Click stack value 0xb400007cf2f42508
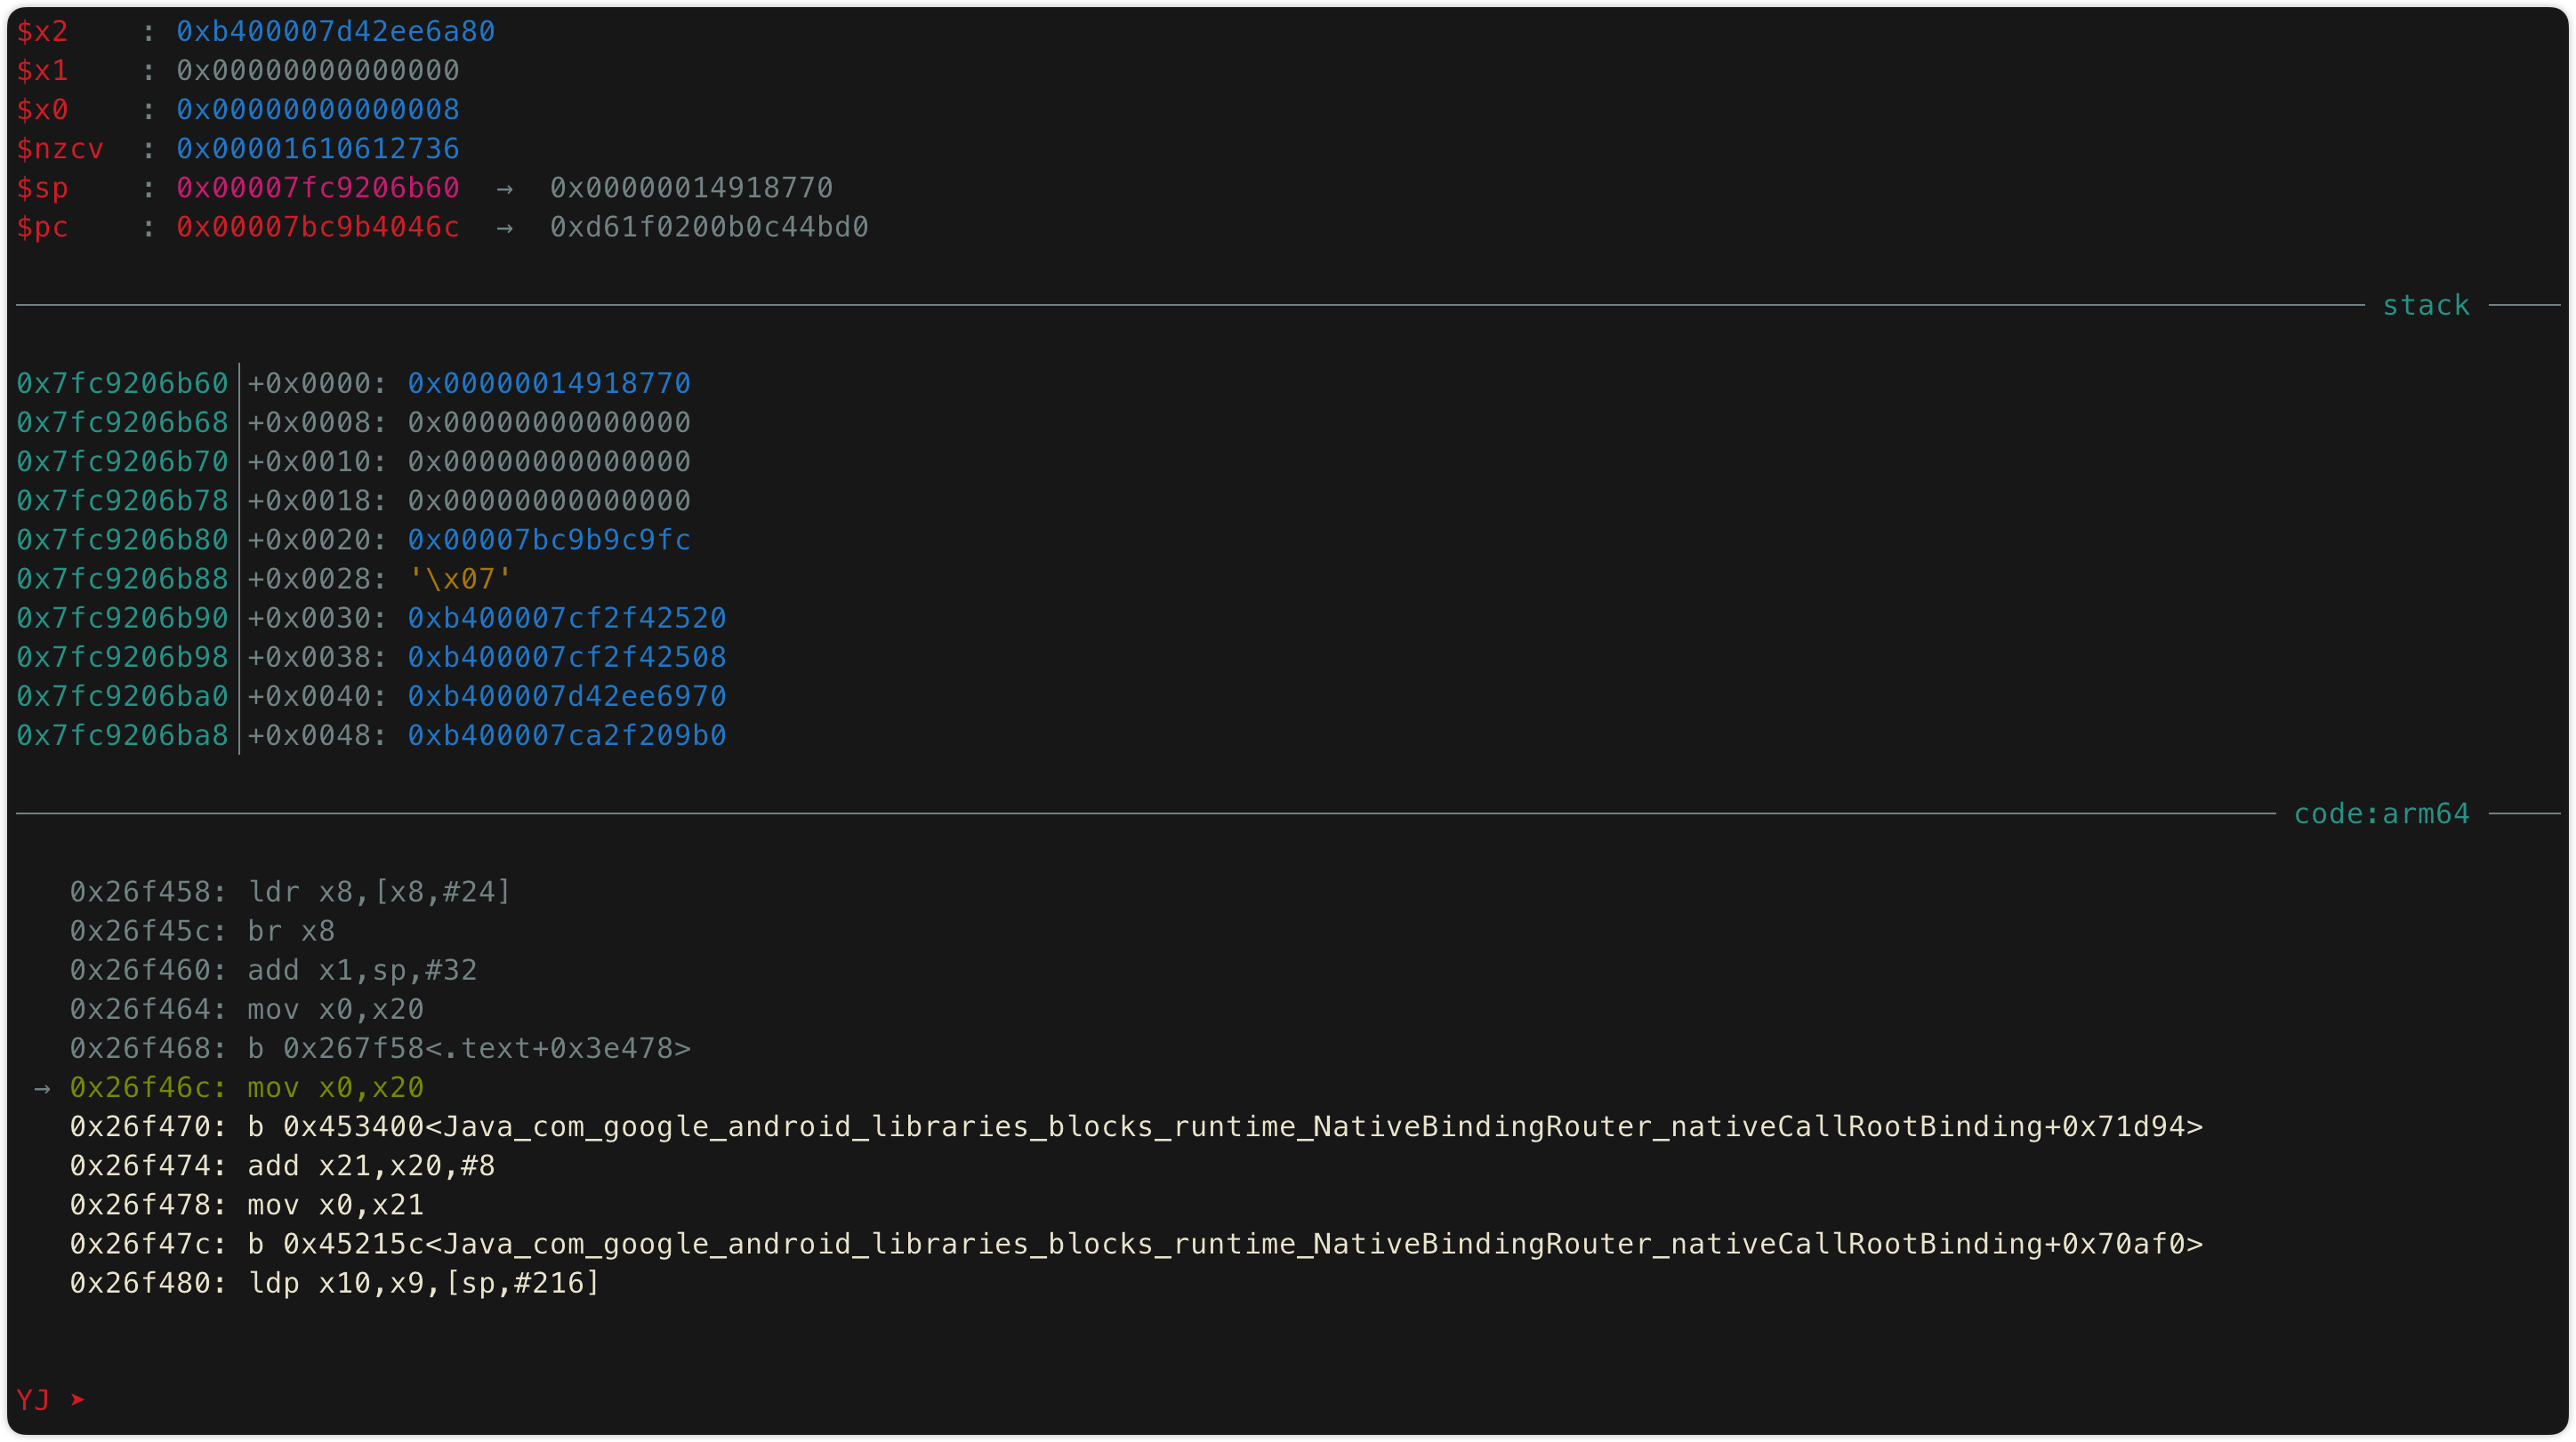The image size is (2576, 1442). click(x=566, y=656)
